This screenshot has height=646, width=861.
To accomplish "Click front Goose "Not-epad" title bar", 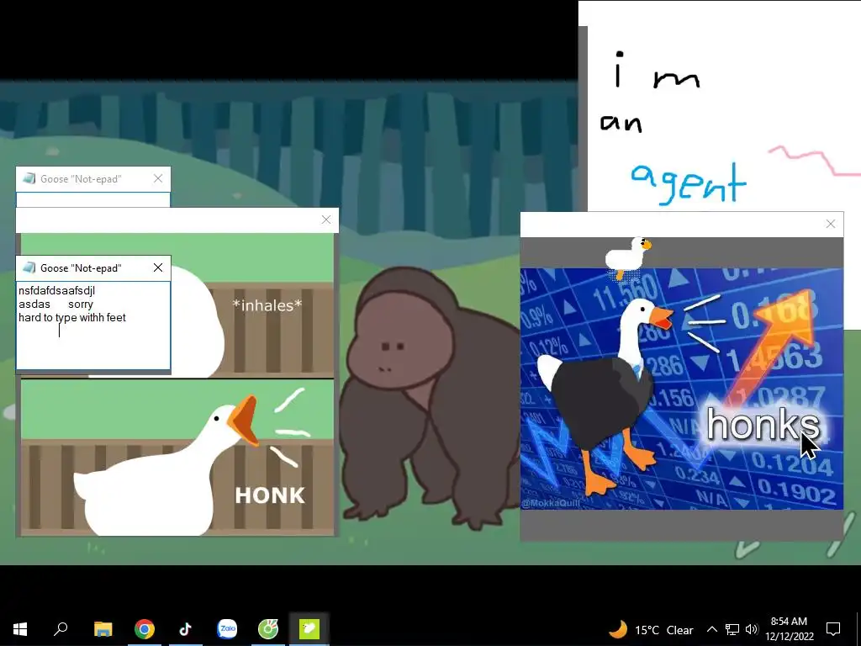I will point(93,268).
